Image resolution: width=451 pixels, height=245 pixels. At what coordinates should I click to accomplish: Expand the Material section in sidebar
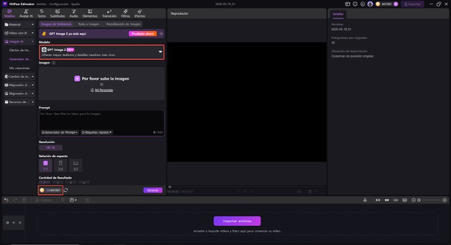[x=19, y=24]
